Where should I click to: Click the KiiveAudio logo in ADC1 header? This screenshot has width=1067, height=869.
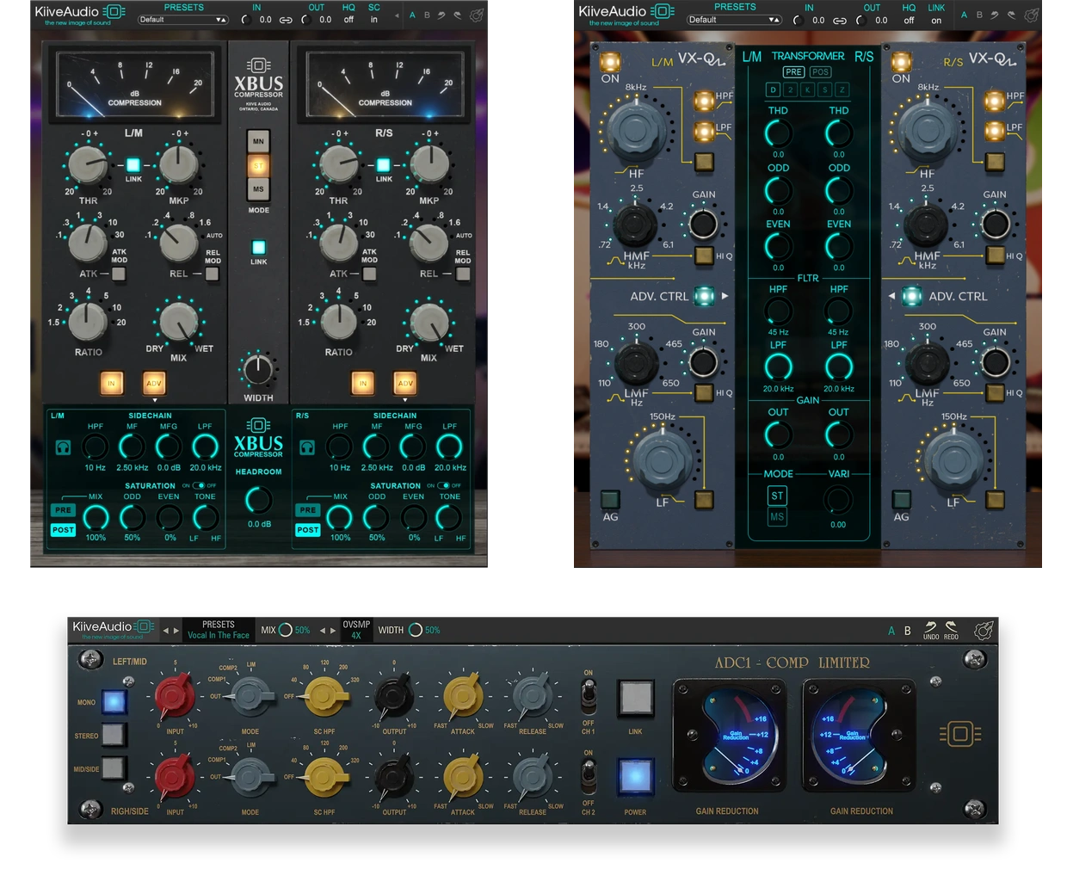click(x=113, y=629)
